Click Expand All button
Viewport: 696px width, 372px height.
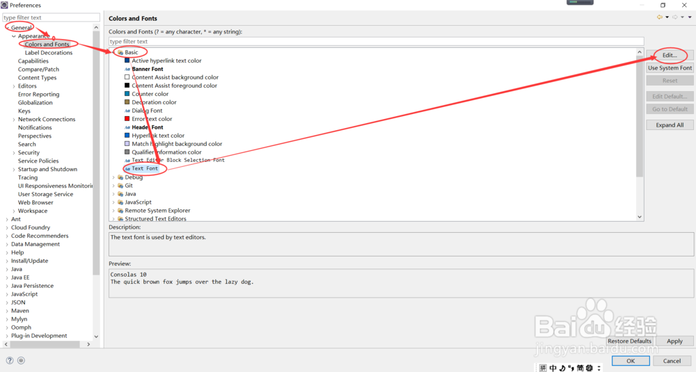click(x=670, y=125)
